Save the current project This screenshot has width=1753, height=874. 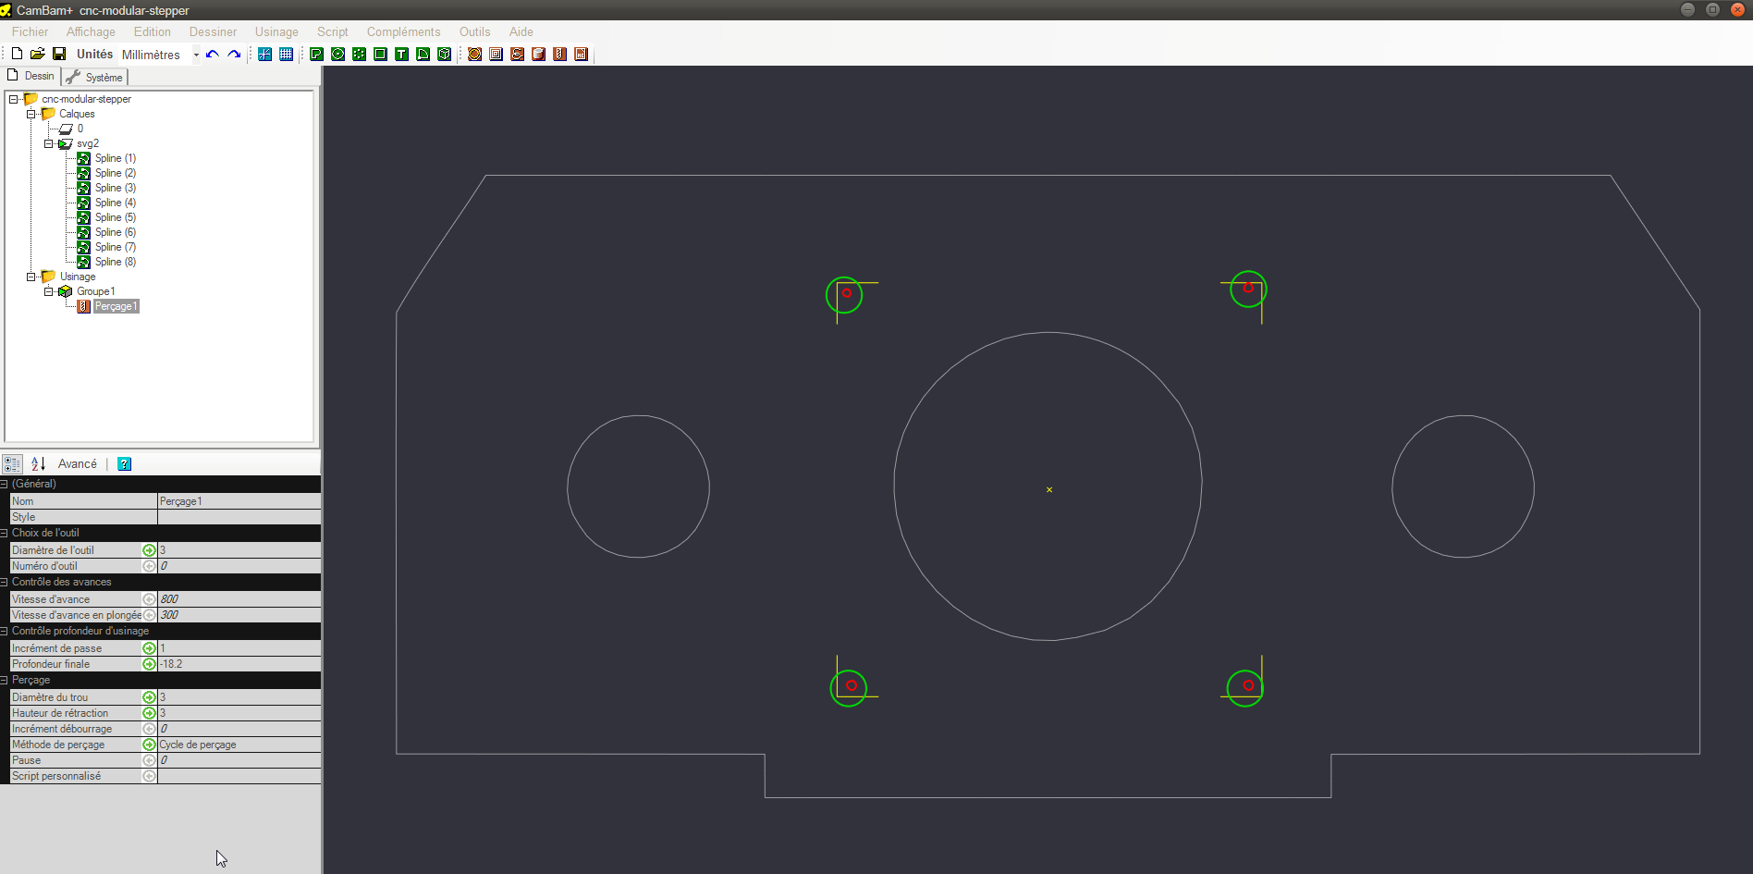(x=58, y=54)
